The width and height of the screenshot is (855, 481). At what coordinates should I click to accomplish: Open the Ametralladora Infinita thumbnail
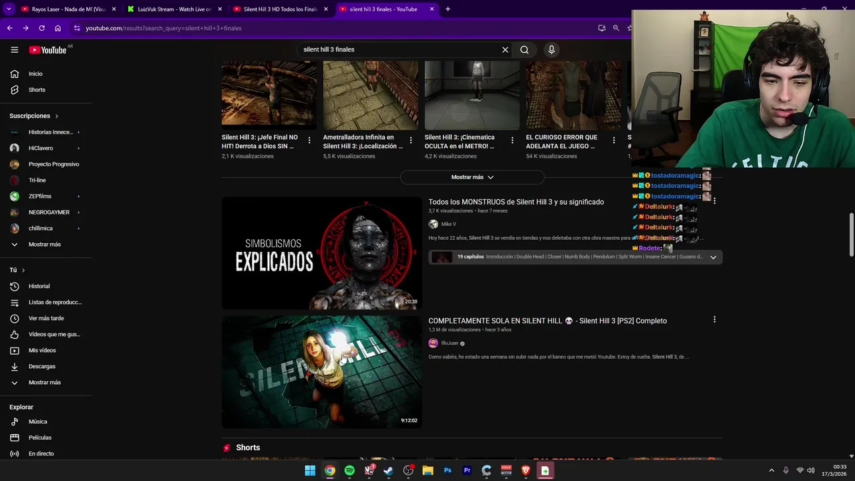[x=371, y=95]
